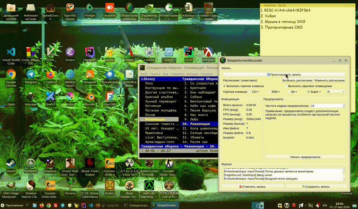358x209 pixels.
Task: Launch the PhpStorm desktop icon
Action: click(x=90, y=54)
